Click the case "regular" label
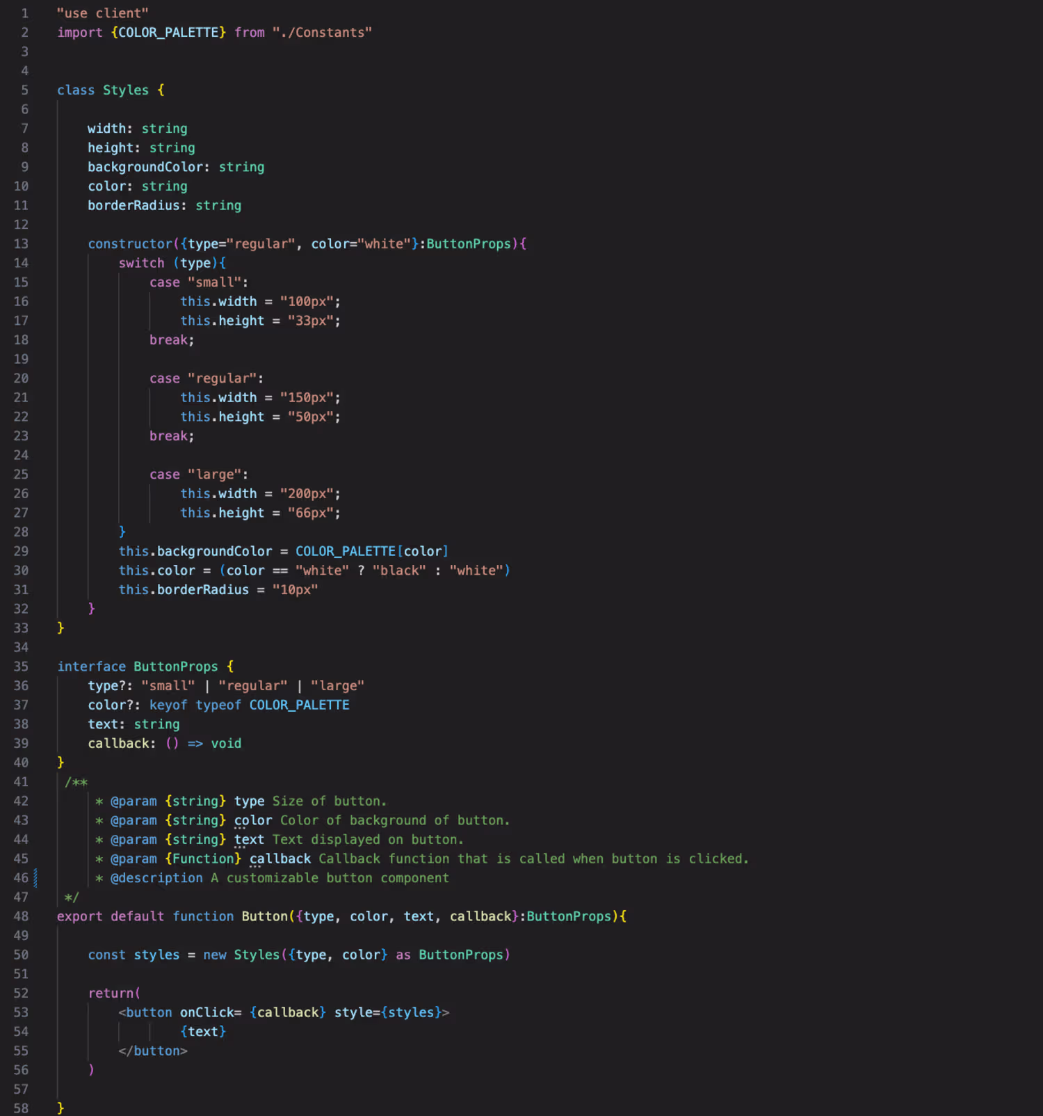The width and height of the screenshot is (1043, 1116). [207, 378]
